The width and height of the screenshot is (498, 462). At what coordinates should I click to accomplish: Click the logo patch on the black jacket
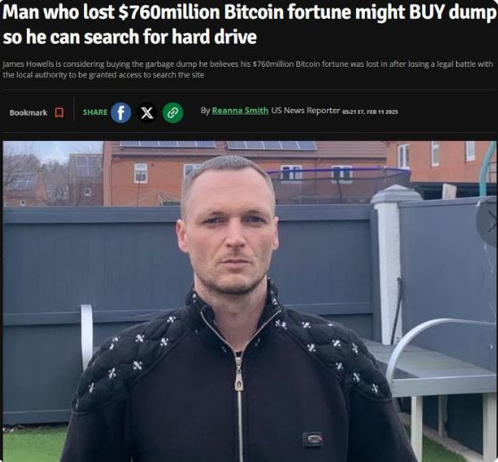click(x=312, y=439)
